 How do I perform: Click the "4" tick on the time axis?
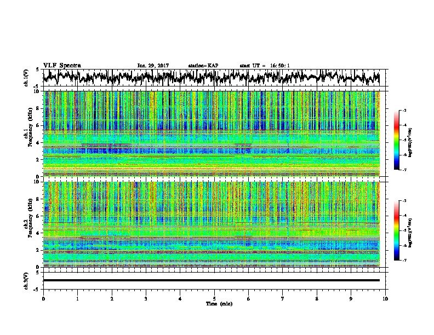(180, 299)
